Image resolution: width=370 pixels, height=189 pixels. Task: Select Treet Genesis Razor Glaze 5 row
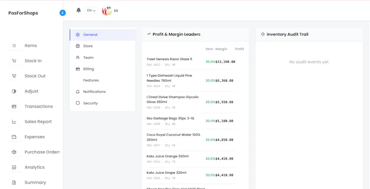191,62
